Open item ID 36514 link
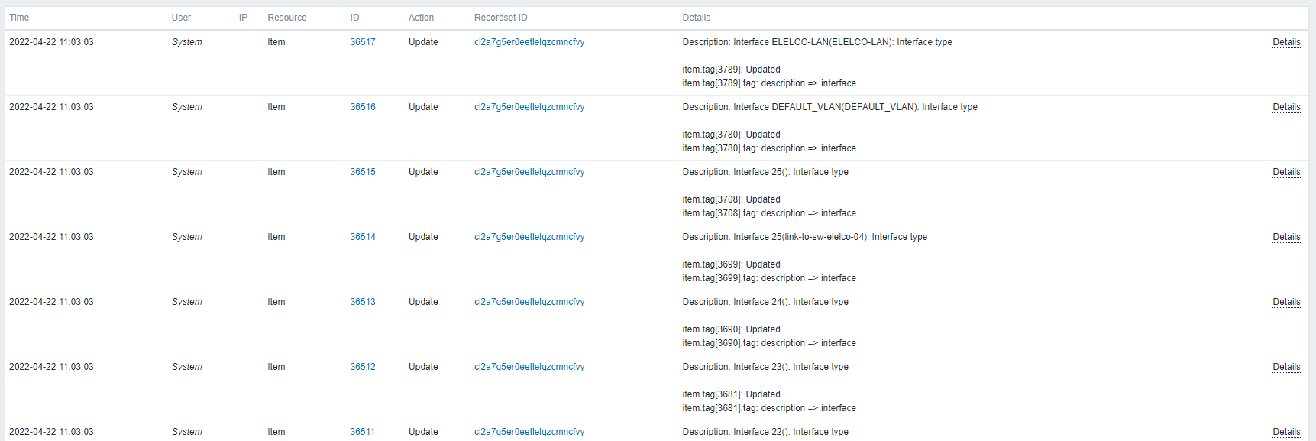 [363, 237]
